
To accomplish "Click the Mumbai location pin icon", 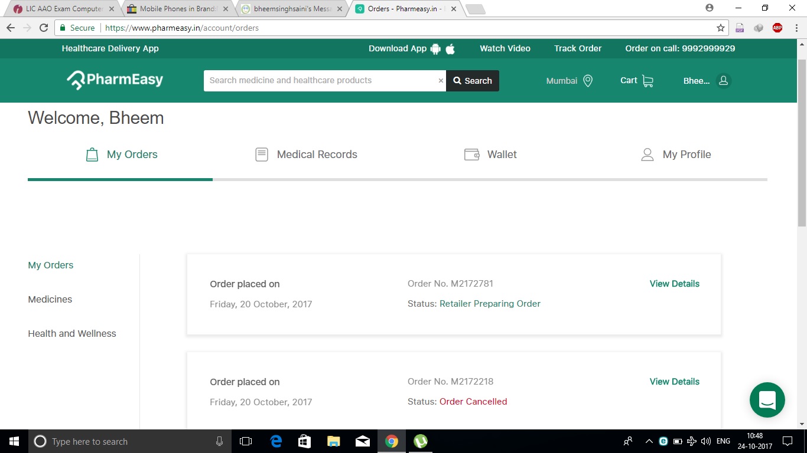I will [588, 81].
